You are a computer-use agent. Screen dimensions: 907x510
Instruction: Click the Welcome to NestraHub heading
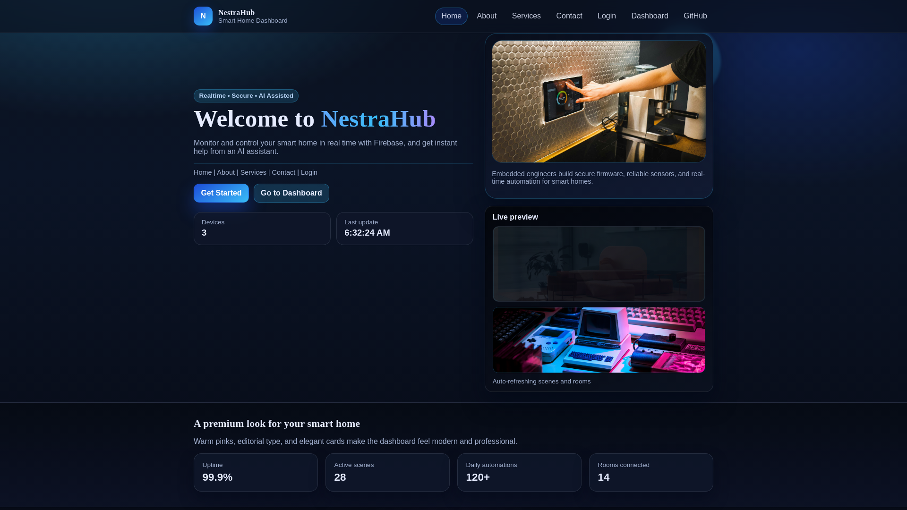click(315, 119)
